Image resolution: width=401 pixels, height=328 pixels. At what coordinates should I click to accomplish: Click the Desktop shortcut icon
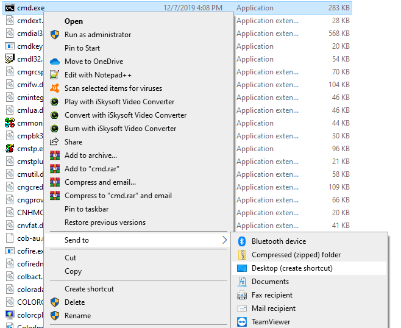coord(242,268)
